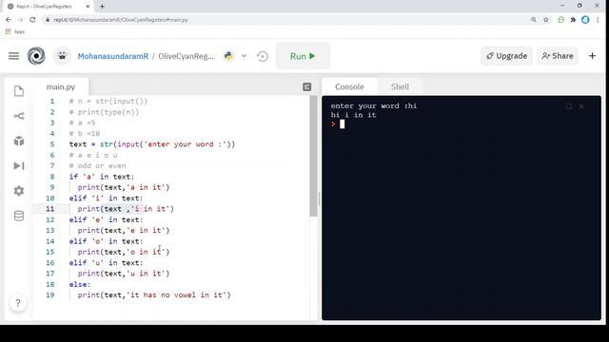This screenshot has height=342, width=609.
Task: Click line number 14 in the gutter
Action: (50, 241)
